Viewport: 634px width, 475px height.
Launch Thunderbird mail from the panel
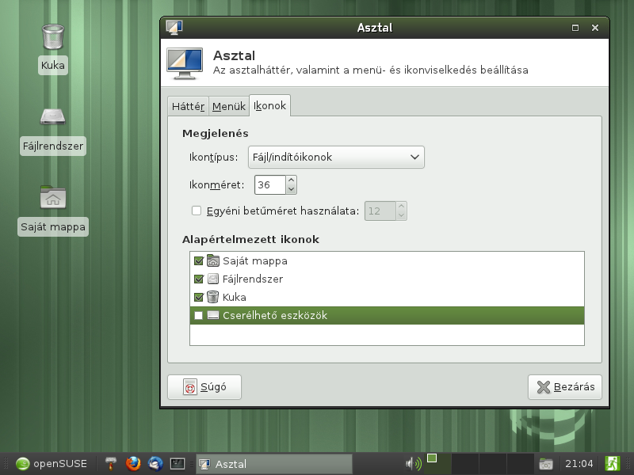click(x=155, y=463)
